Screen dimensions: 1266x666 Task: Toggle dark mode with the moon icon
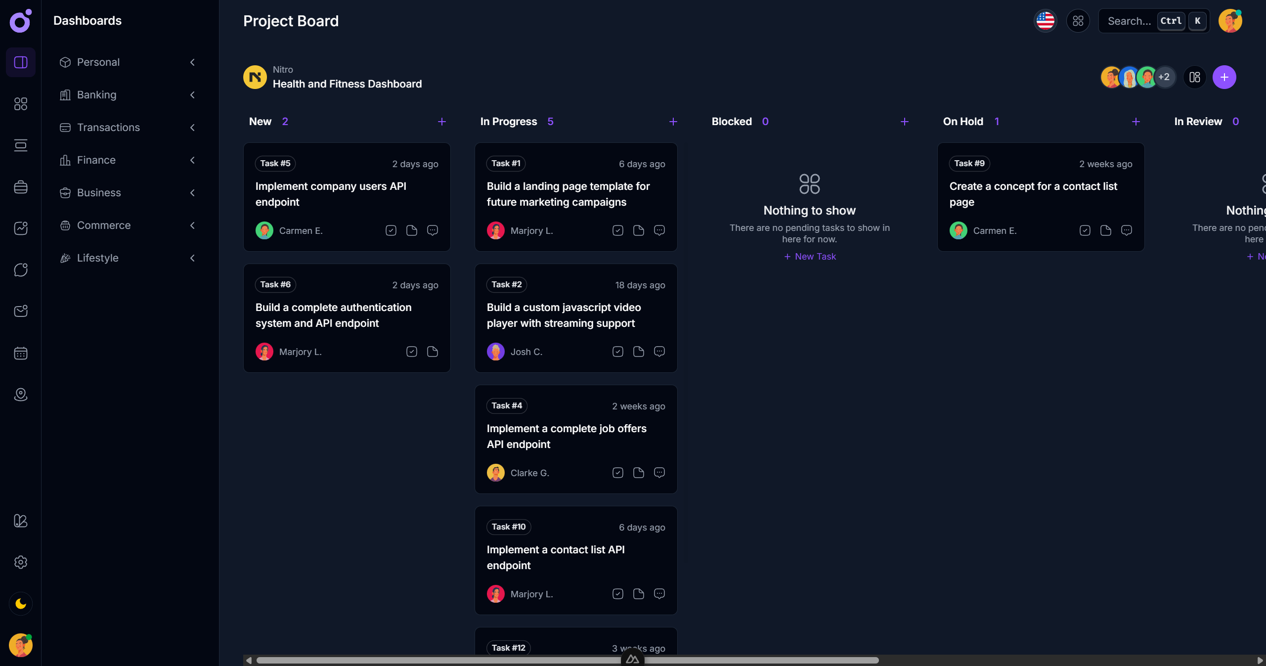coord(20,603)
